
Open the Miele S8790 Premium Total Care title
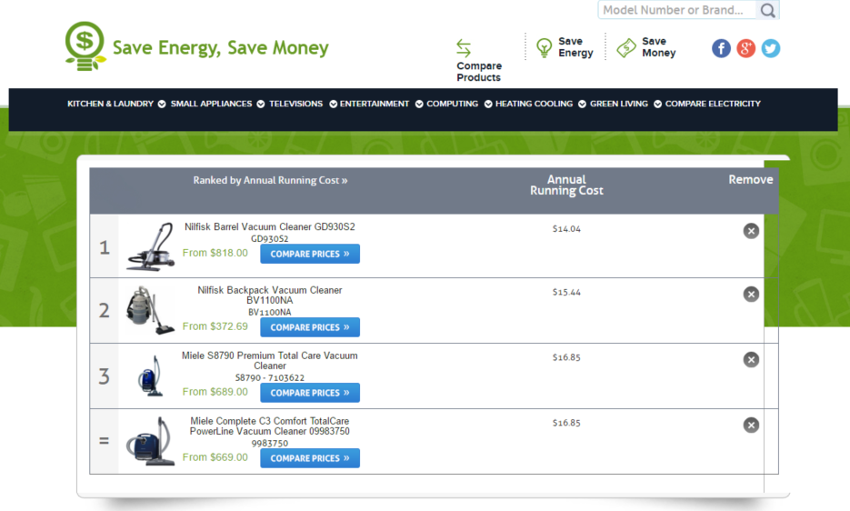[x=270, y=361]
